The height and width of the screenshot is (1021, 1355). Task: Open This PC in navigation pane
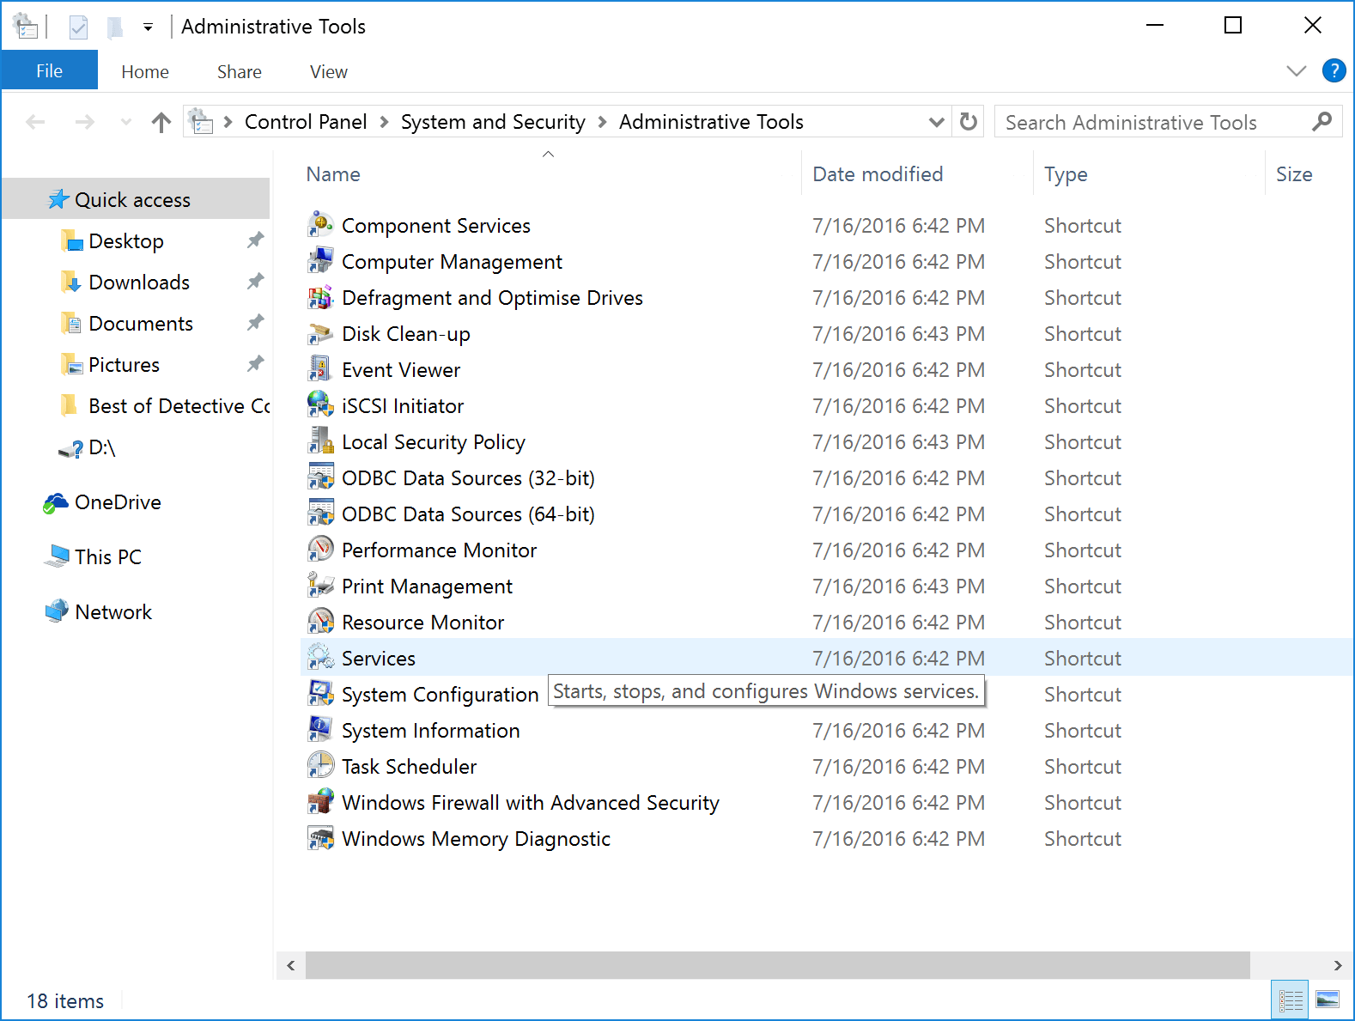click(x=107, y=556)
